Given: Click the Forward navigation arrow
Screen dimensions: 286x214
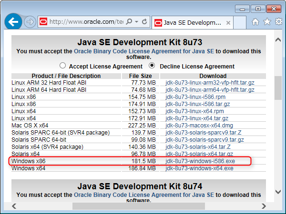Looking at the screenshot, I should click(30, 22).
